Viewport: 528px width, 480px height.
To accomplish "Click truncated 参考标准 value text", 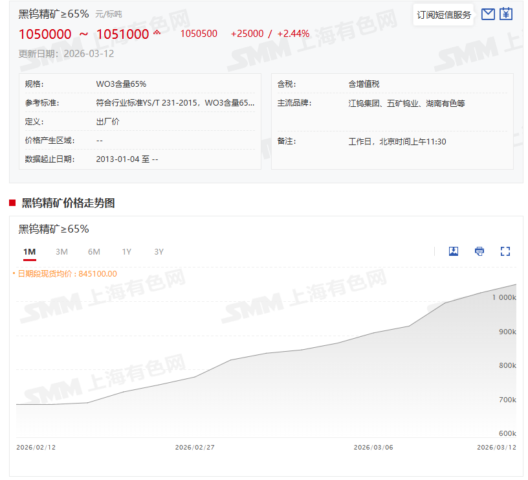I will tap(175, 102).
